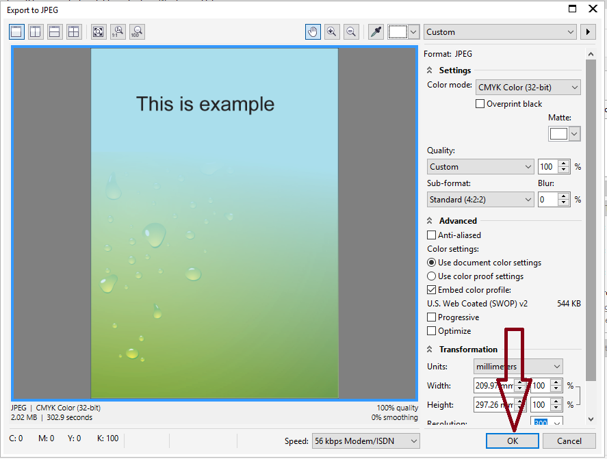
Task: Confirm the export by clicking OK
Action: (x=512, y=441)
